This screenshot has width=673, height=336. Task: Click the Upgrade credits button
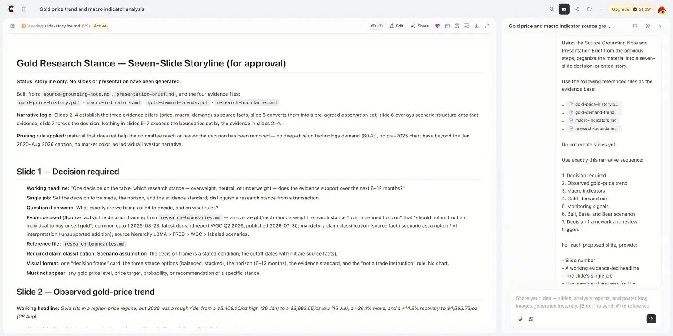click(632, 9)
